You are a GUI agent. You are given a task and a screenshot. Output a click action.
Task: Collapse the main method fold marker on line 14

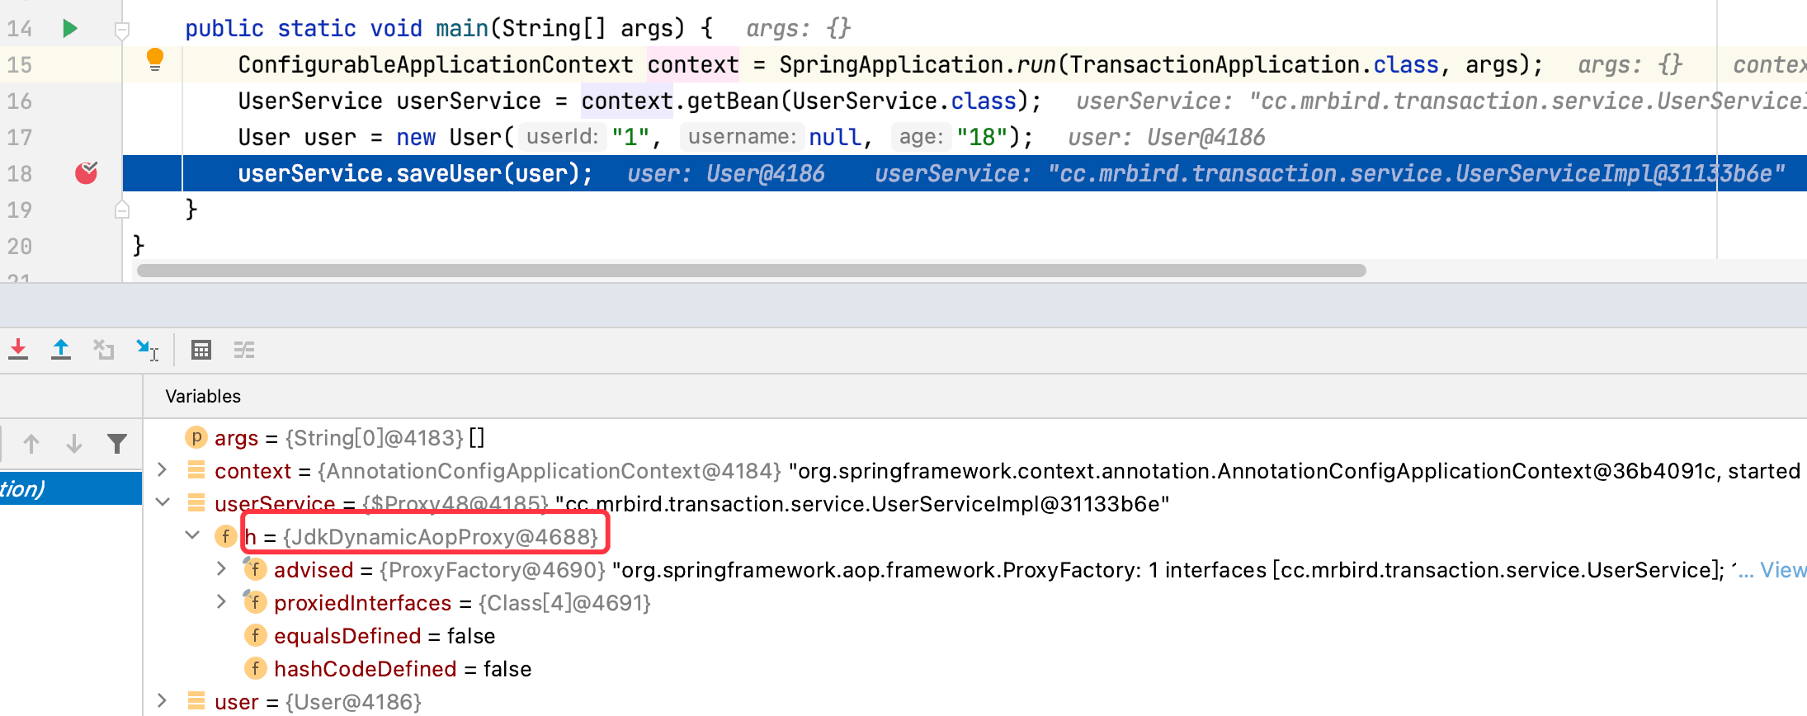[x=122, y=31]
